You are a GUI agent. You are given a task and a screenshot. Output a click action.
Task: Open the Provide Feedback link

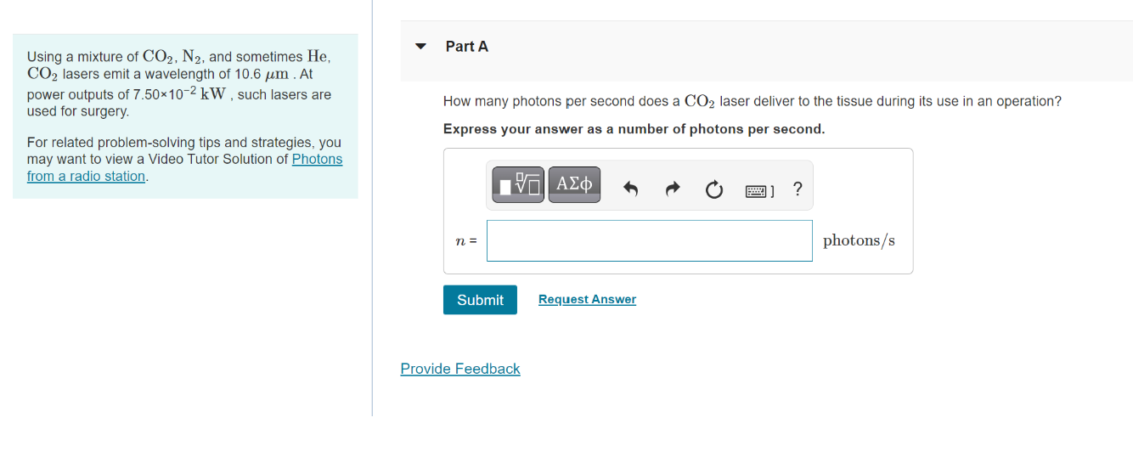coord(459,369)
